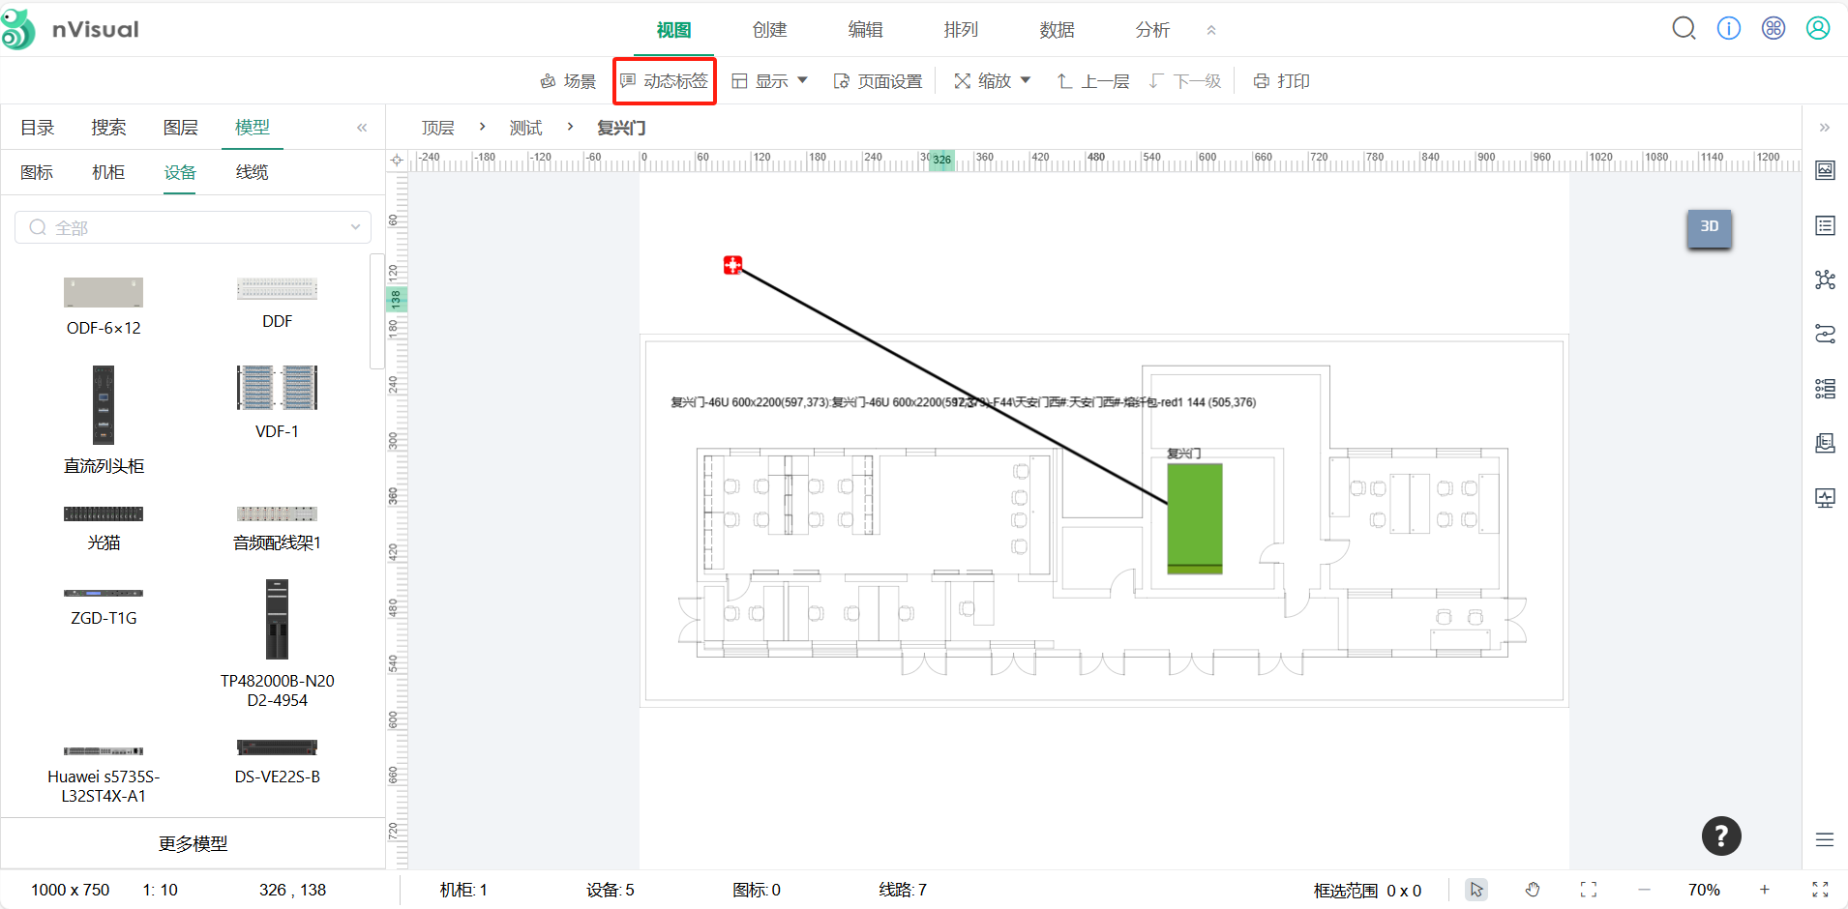Viewport: 1848px width, 909px height.
Task: Open the list panel icon in right sidebar
Action: [1825, 225]
